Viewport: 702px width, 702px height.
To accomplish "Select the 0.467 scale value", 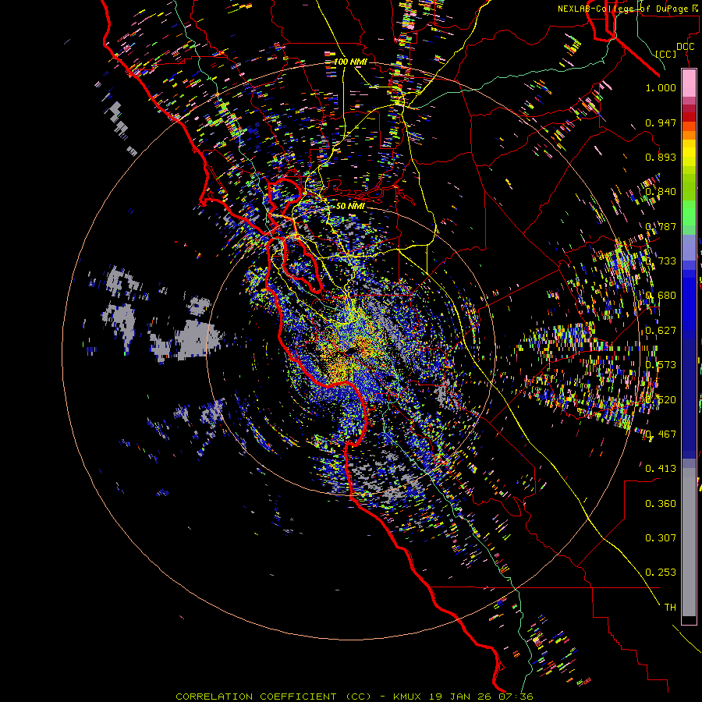I will tap(661, 434).
